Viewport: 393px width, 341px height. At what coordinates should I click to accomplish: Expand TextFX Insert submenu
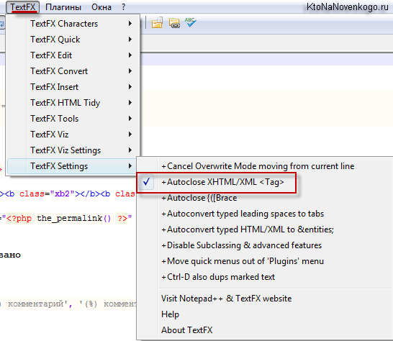click(73, 87)
